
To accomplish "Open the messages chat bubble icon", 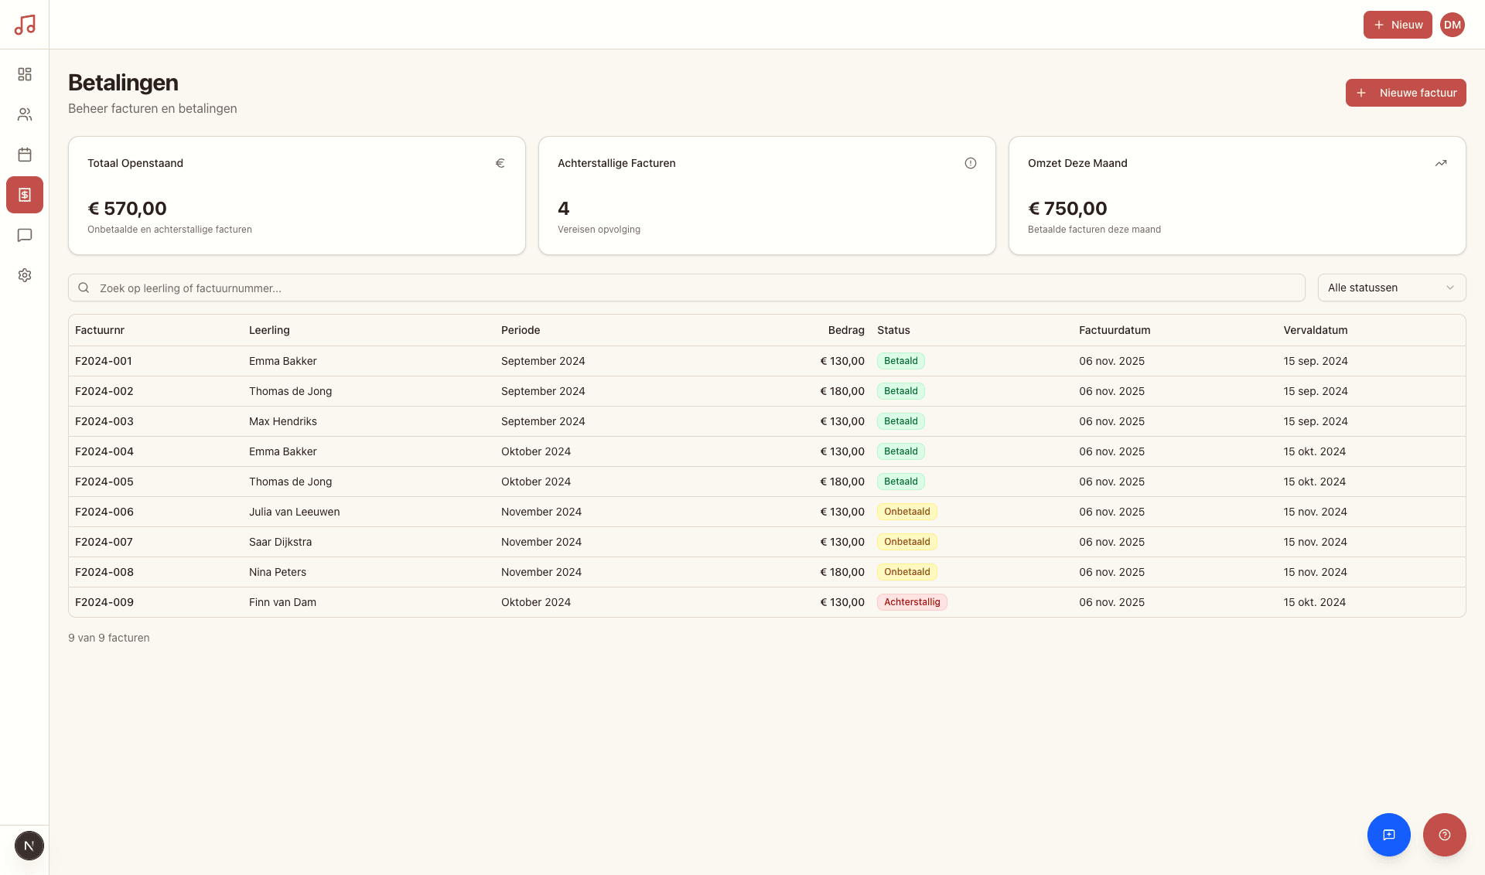I will pos(25,235).
